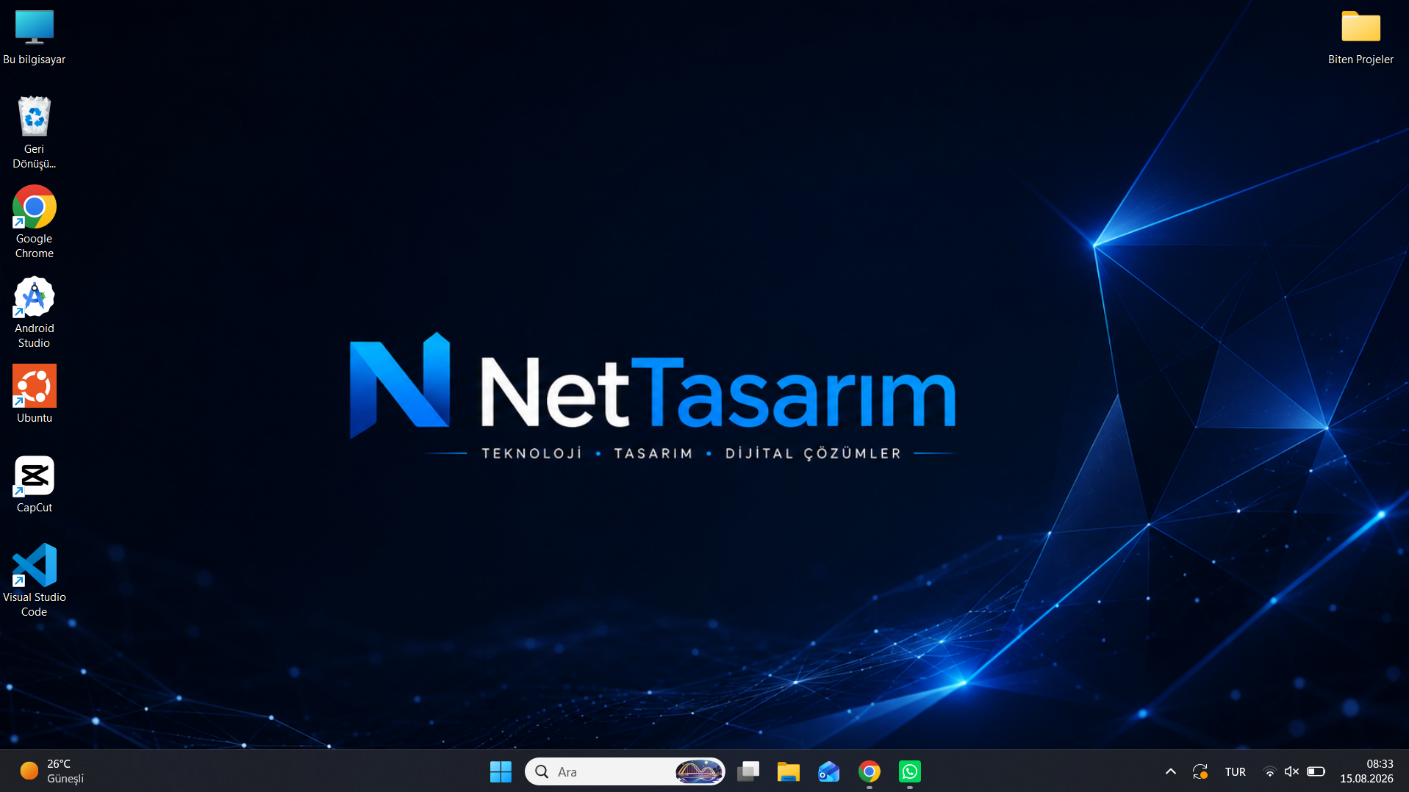
Task: Click the Ara search box in taskbar
Action: (625, 771)
